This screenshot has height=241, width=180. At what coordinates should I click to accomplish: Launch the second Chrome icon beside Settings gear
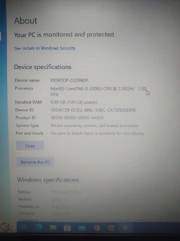pyautogui.click(x=111, y=228)
